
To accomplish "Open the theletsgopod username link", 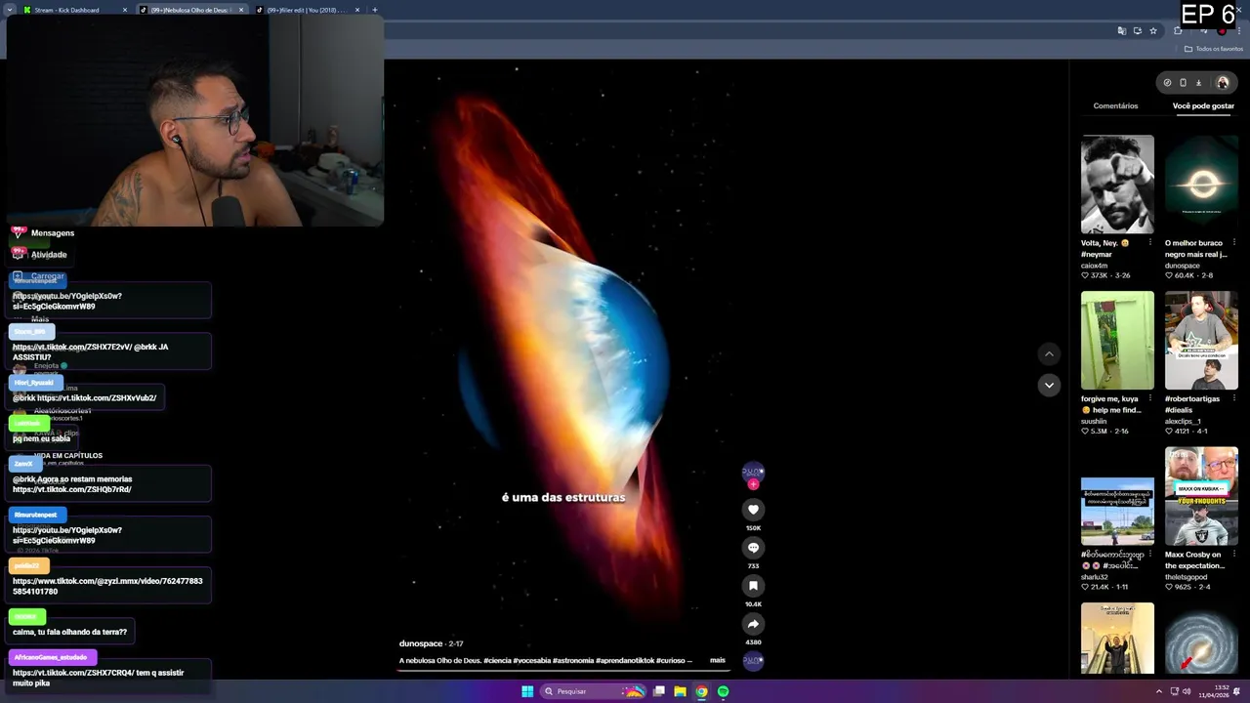I will click(x=1188, y=577).
